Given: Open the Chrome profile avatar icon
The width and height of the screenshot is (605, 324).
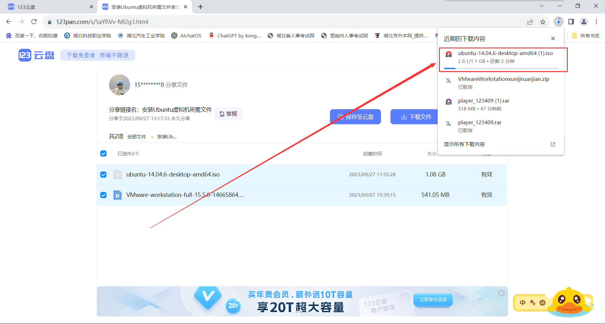Looking at the screenshot, I should pos(584,22).
